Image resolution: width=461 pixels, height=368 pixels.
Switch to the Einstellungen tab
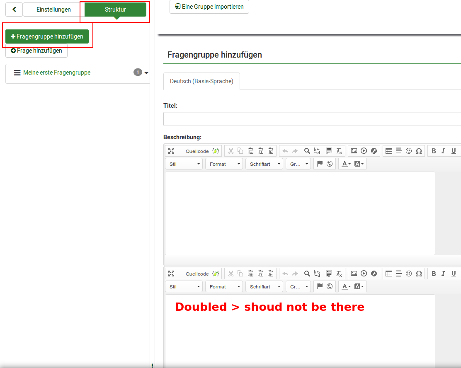53,10
